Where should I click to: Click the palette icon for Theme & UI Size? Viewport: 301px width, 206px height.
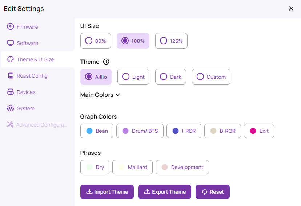[x=10, y=59]
